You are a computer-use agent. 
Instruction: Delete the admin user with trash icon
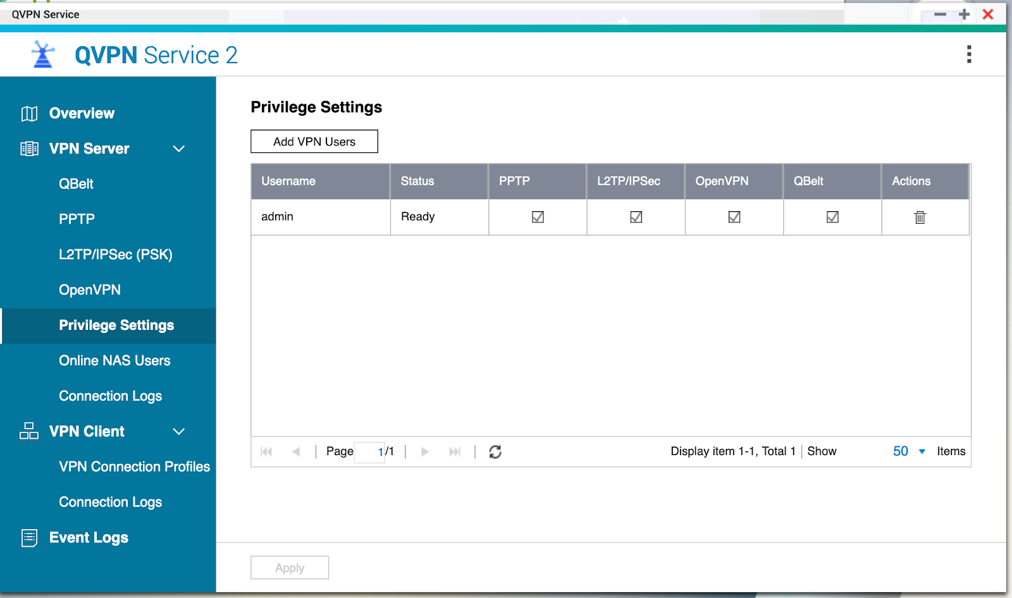(920, 217)
